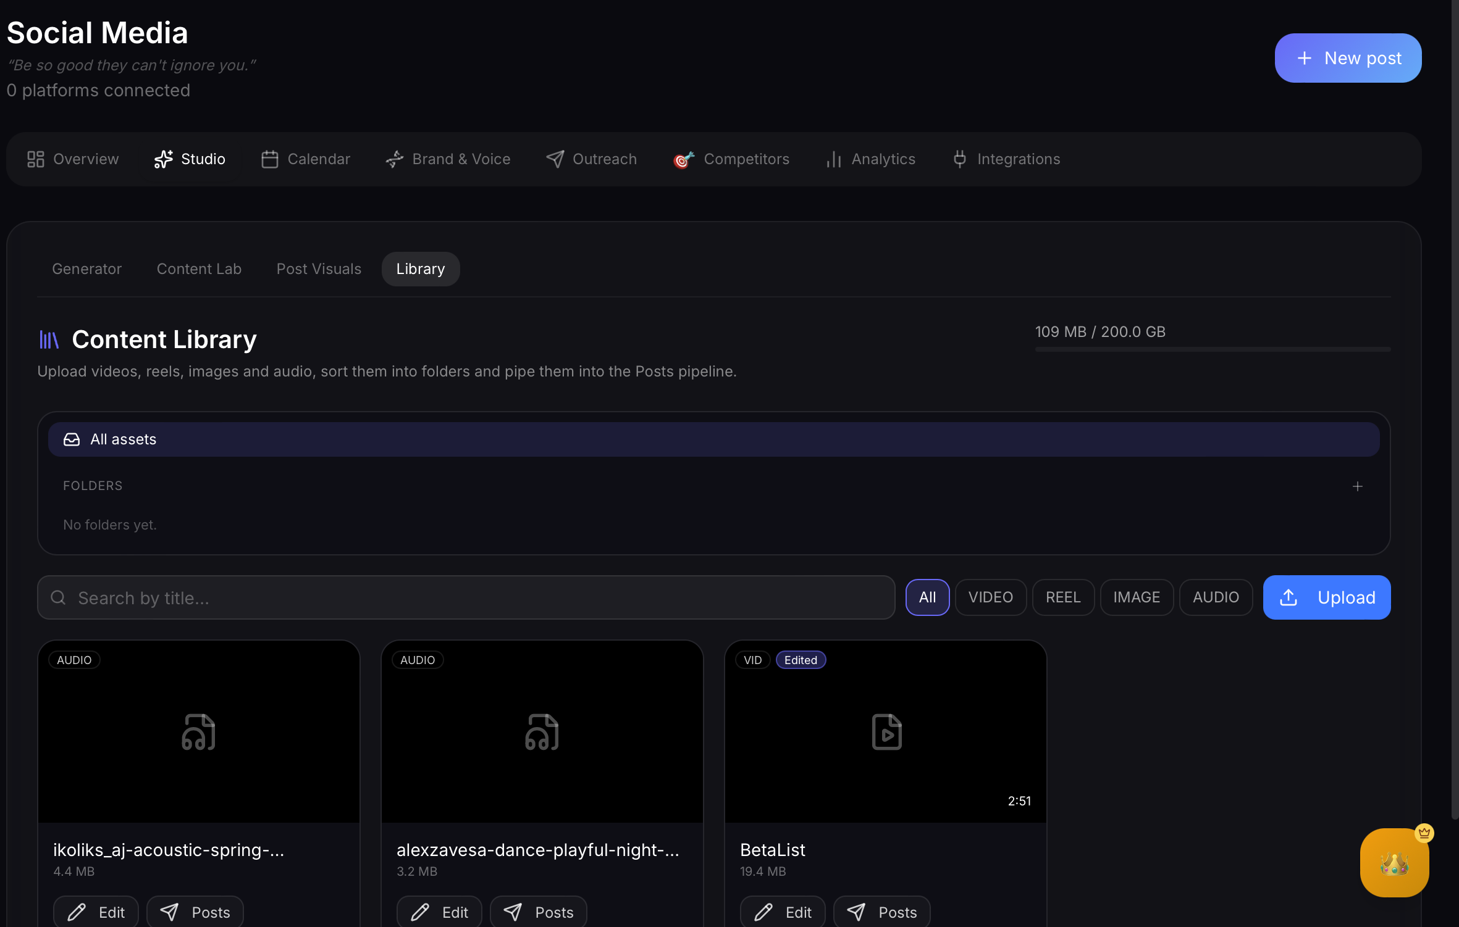This screenshot has height=927, width=1459.
Task: Click the Competitors target icon
Action: pos(684,159)
